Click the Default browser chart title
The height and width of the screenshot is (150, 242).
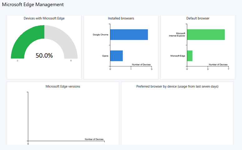click(198, 18)
